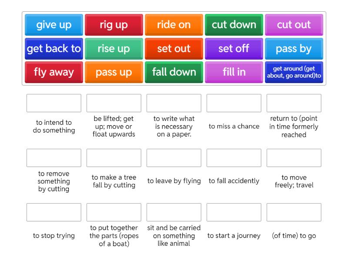Click the answer box above "to start a journey"
This screenshot has width=348, height=261.
[x=234, y=212]
